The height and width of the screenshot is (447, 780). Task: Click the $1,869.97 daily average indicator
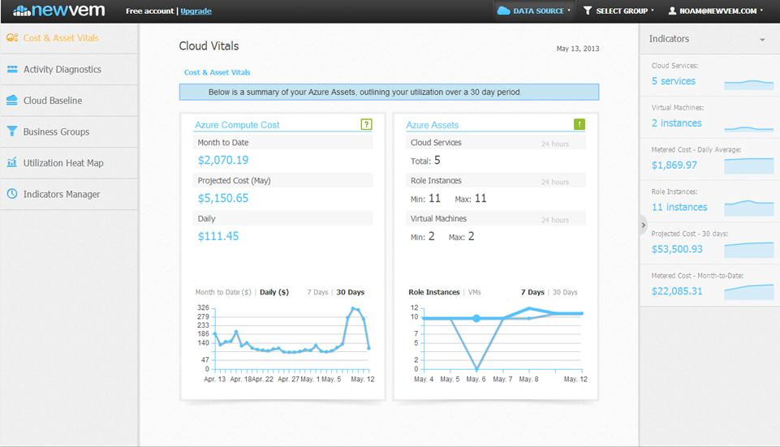[674, 165]
